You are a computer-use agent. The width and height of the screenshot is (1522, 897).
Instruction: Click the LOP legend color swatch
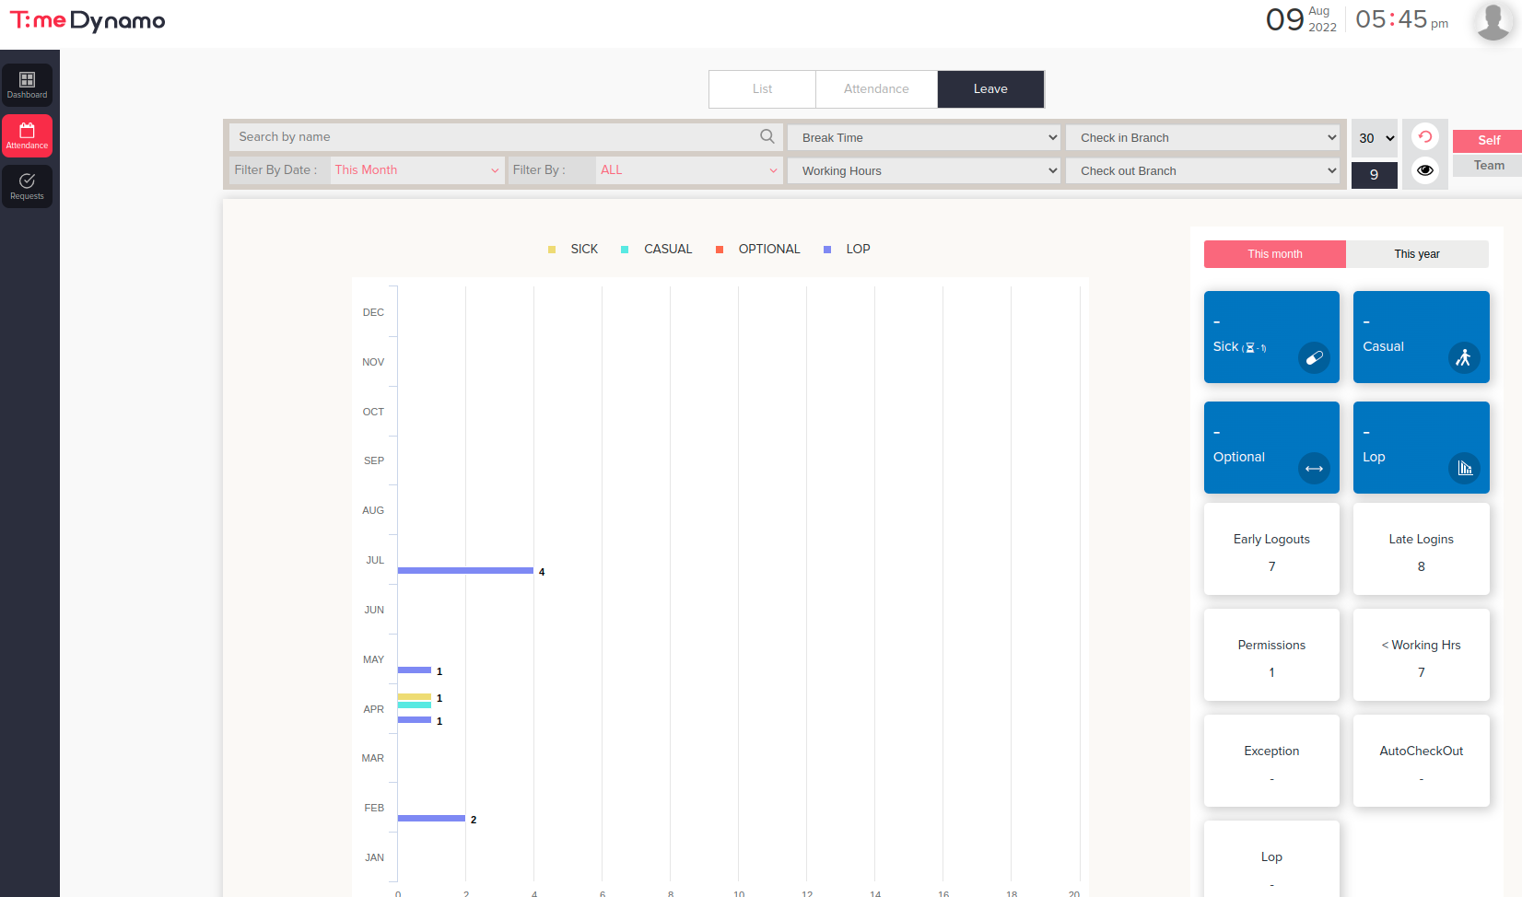click(826, 249)
